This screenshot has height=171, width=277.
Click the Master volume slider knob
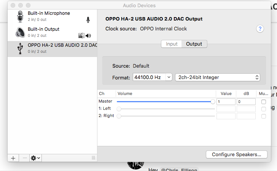tap(213, 101)
